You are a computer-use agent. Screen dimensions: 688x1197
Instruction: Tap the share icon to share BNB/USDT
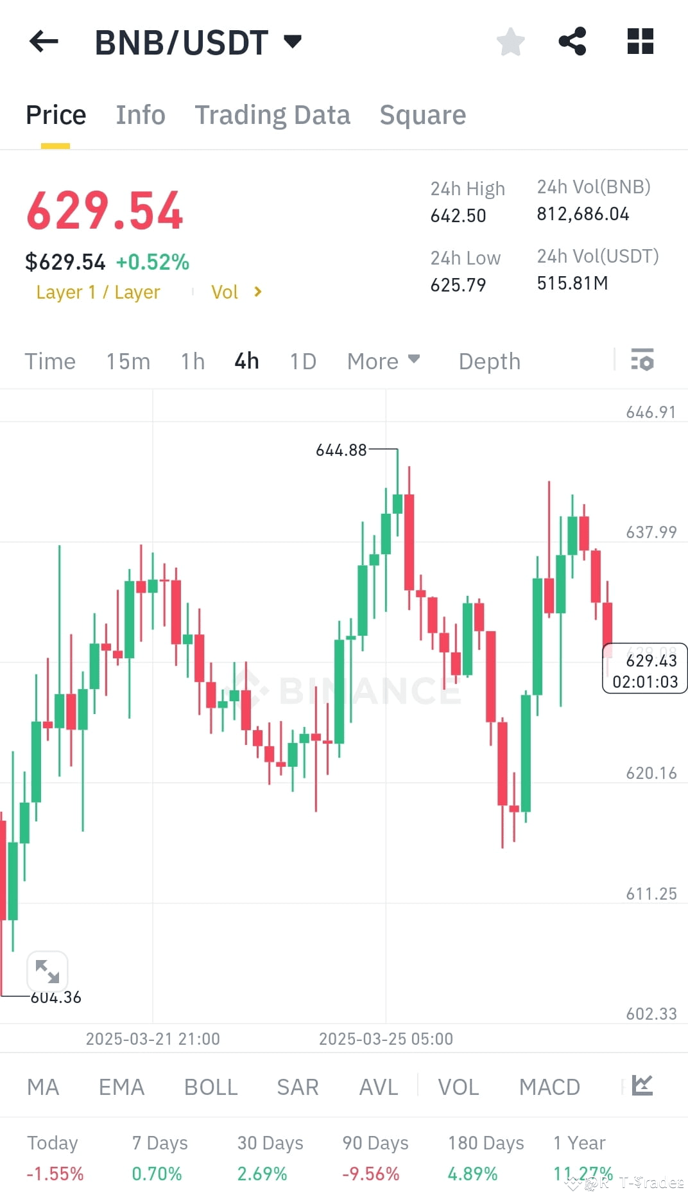pyautogui.click(x=573, y=41)
